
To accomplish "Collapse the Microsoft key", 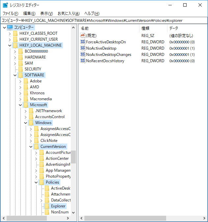I will [x=20, y=105].
